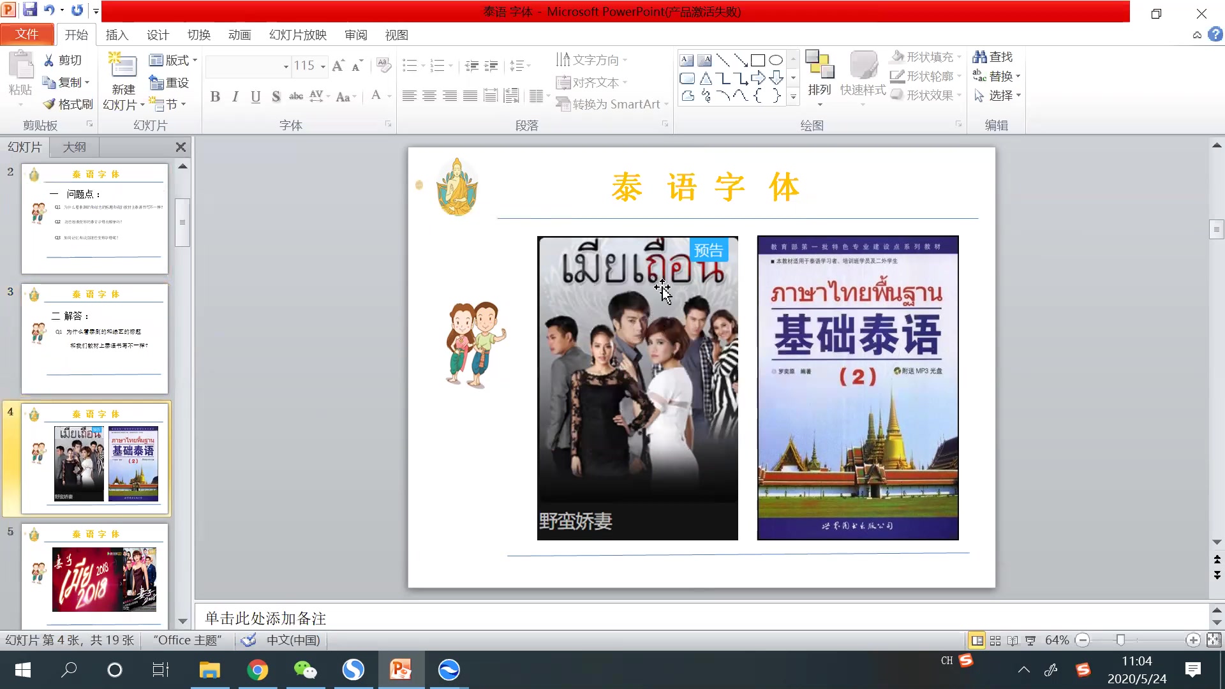Select slide 2 thumbnail
The height and width of the screenshot is (689, 1225).
click(x=95, y=219)
